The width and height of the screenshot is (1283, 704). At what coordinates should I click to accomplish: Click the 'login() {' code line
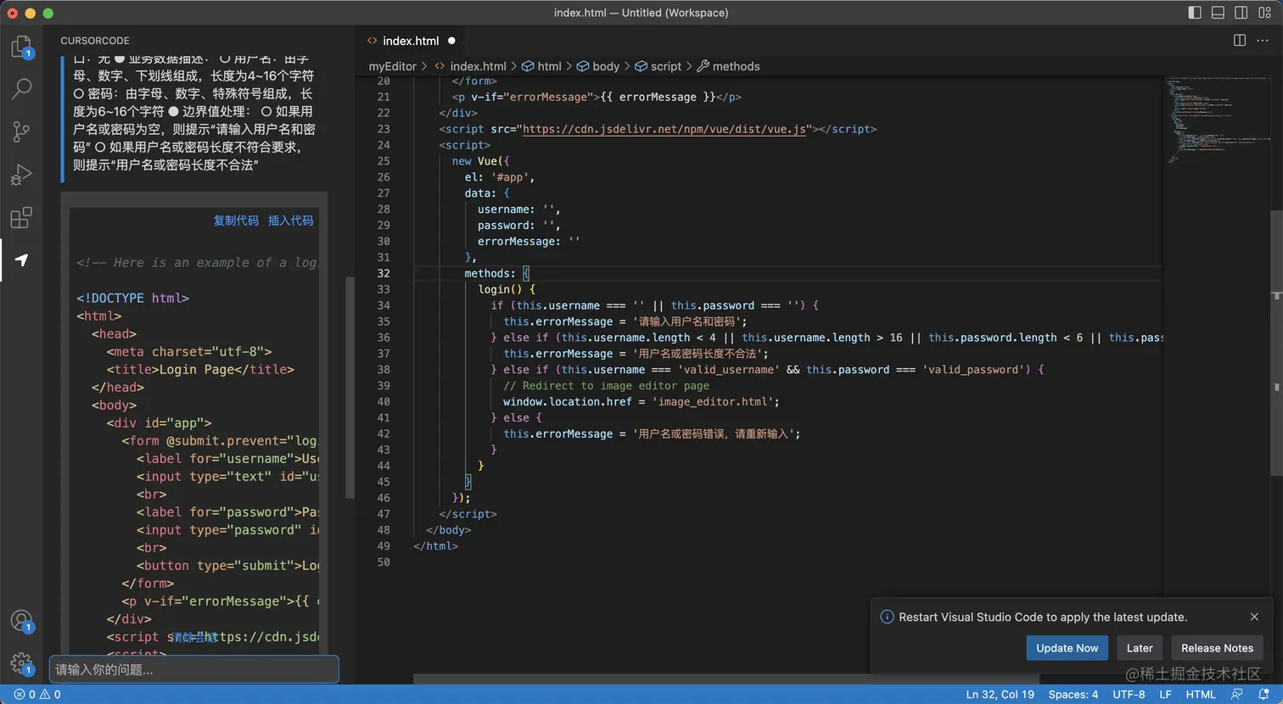[x=507, y=289]
